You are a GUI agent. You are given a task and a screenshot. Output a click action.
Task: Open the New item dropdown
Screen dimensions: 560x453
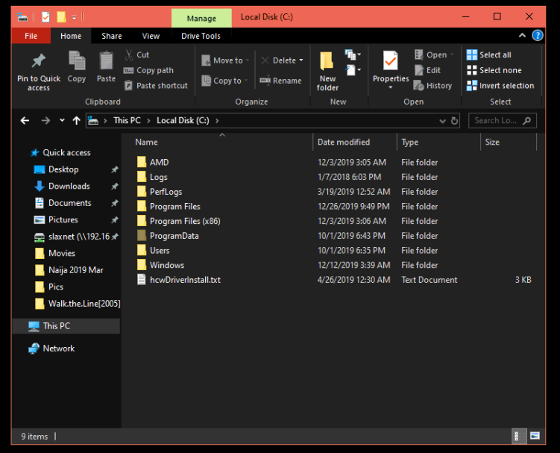[x=353, y=54]
